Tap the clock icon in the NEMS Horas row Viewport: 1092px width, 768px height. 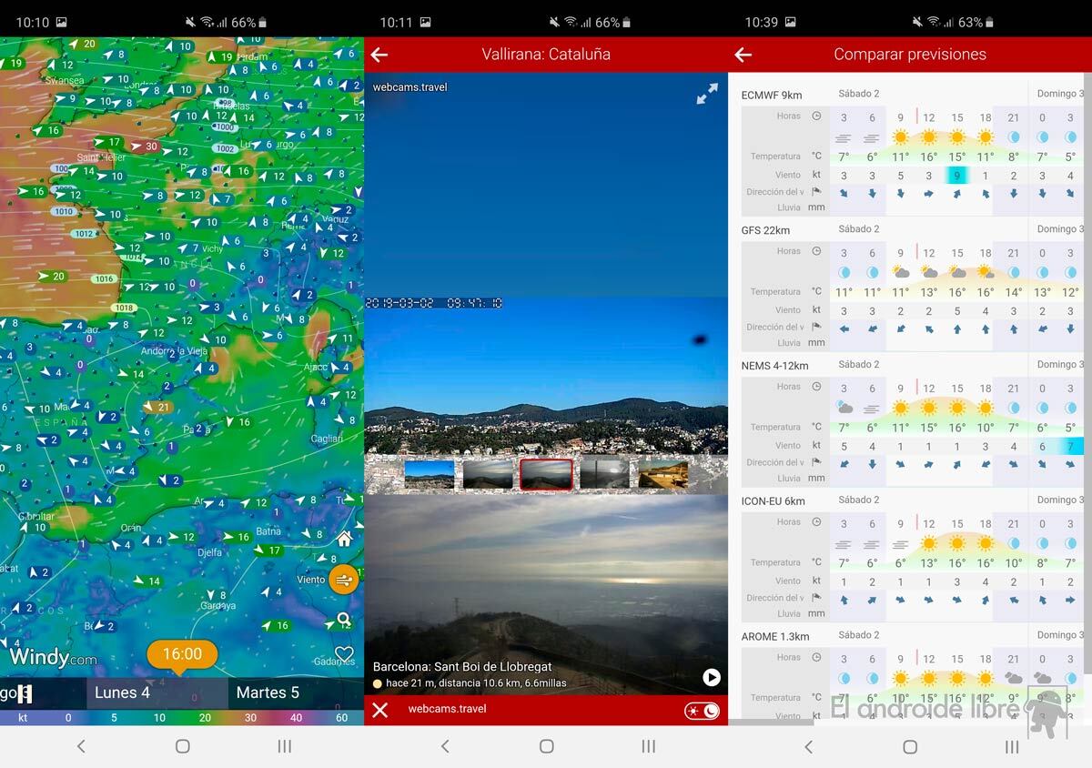click(816, 387)
